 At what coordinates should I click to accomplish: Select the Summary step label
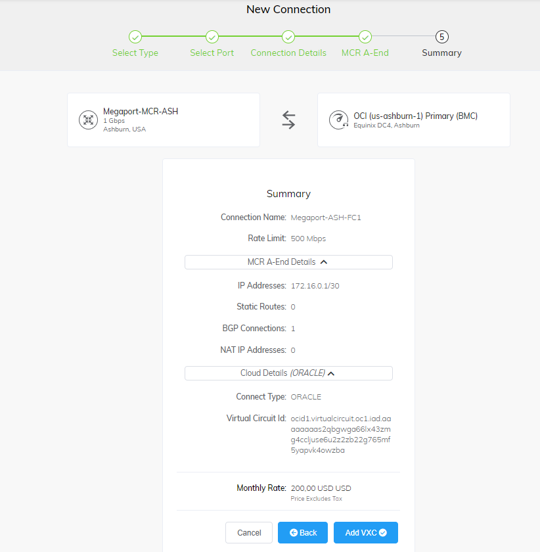click(441, 53)
